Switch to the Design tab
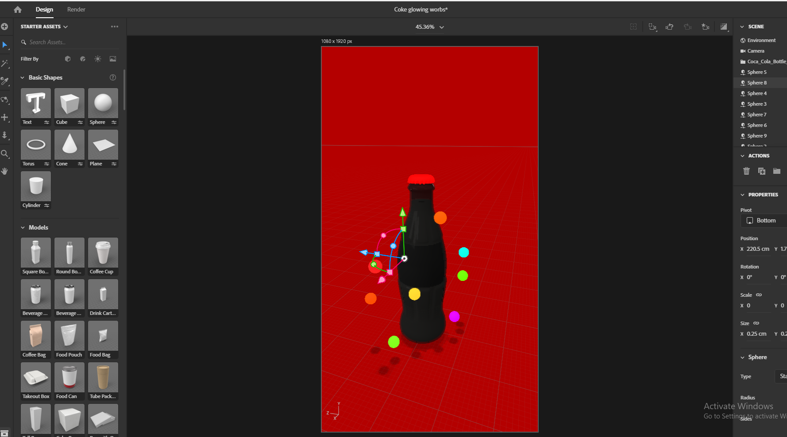 click(x=44, y=9)
